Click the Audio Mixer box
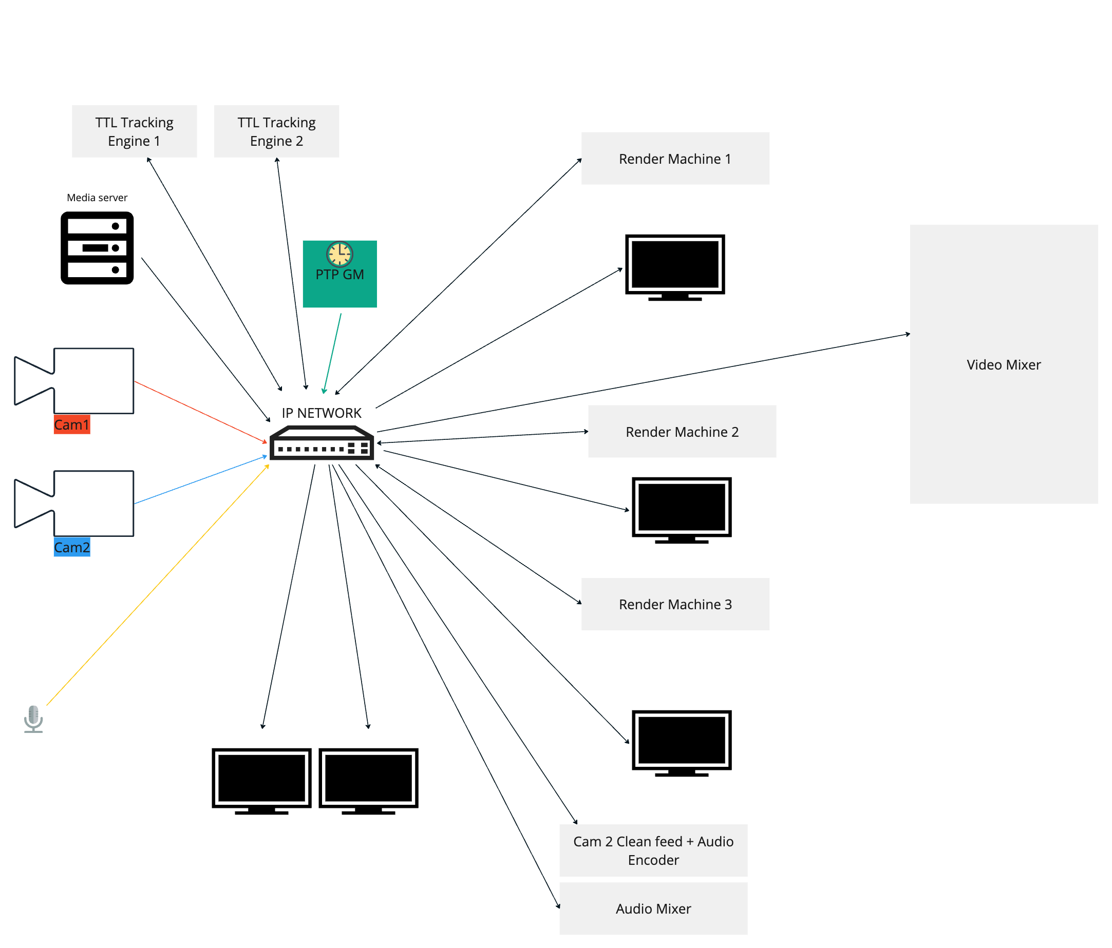 [x=653, y=908]
